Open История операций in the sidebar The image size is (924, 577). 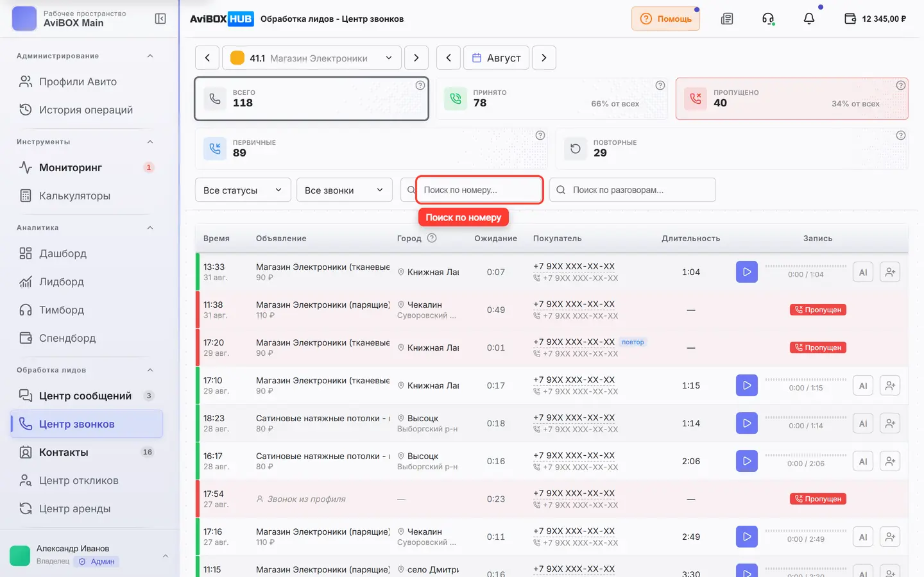click(87, 110)
